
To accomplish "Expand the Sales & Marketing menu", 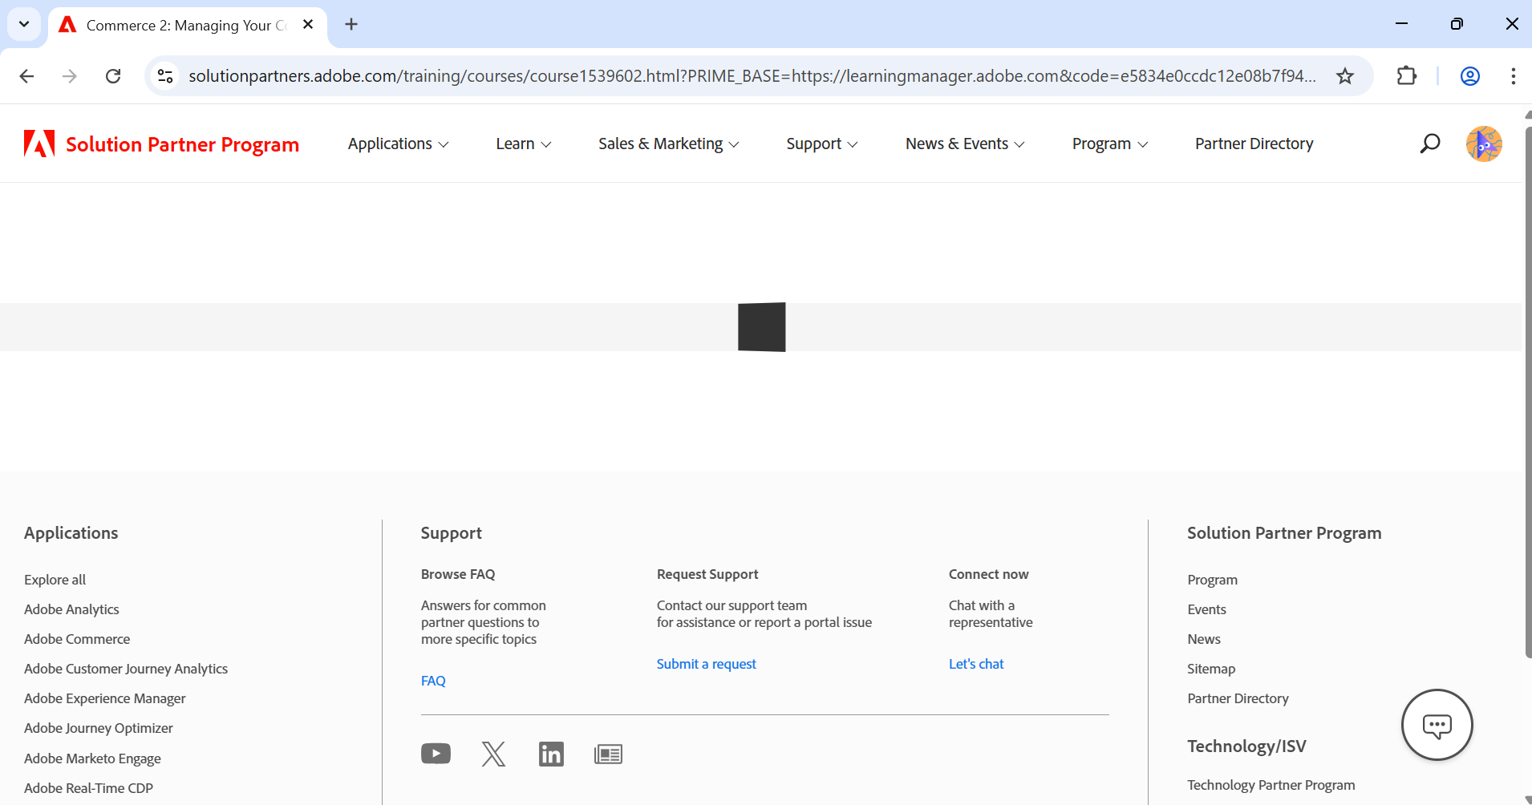I will point(668,144).
